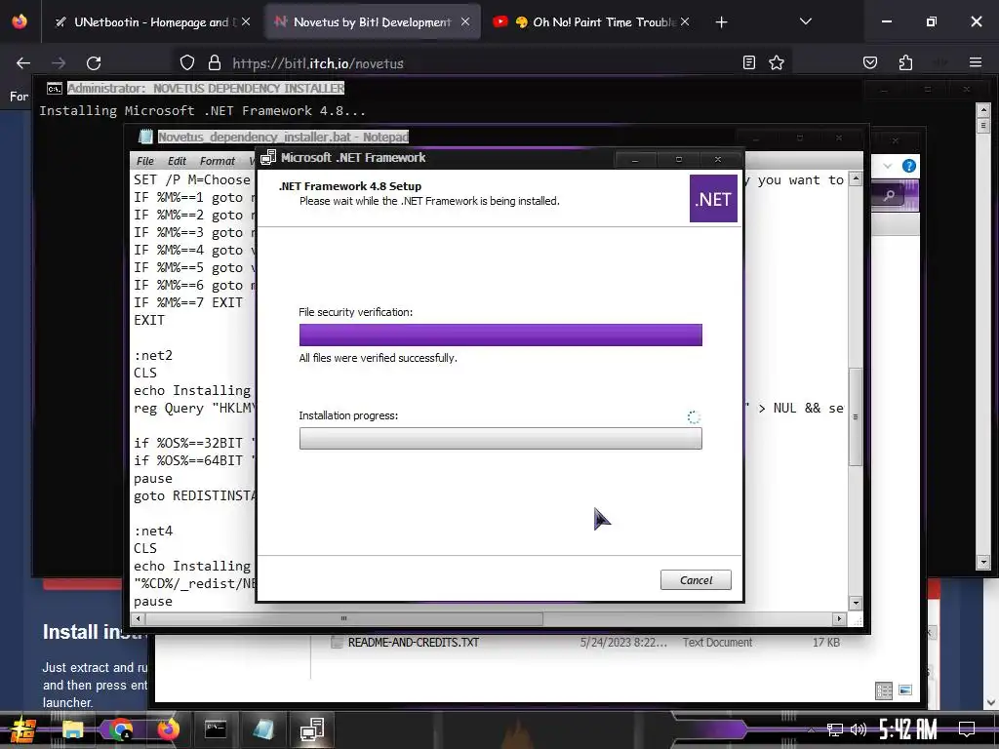Switch to the .NET setup taskbar icon
Image resolution: width=999 pixels, height=749 pixels.
coord(312,729)
